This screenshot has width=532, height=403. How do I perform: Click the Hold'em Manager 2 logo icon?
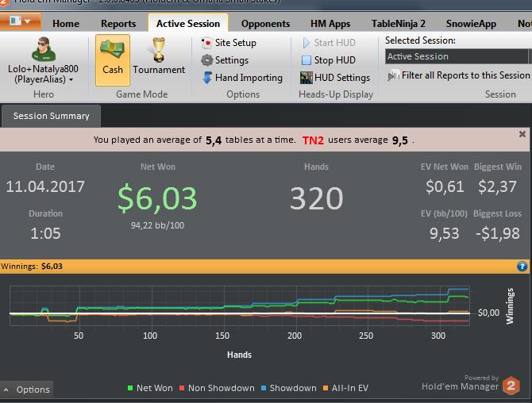click(x=511, y=386)
